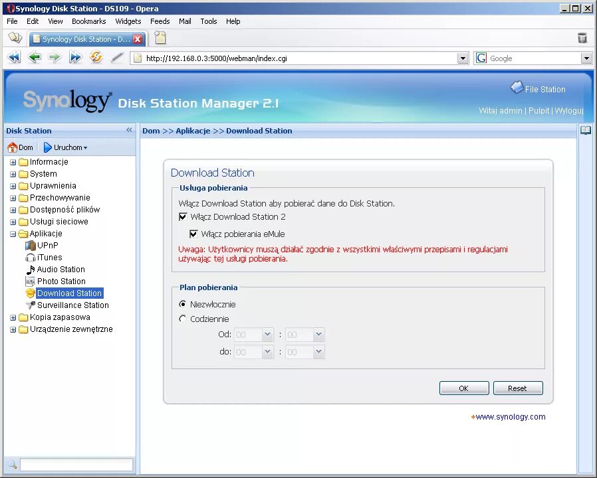This screenshot has height=478, width=597.
Task: Select the Niezwłocznie radio option
Action: [183, 304]
